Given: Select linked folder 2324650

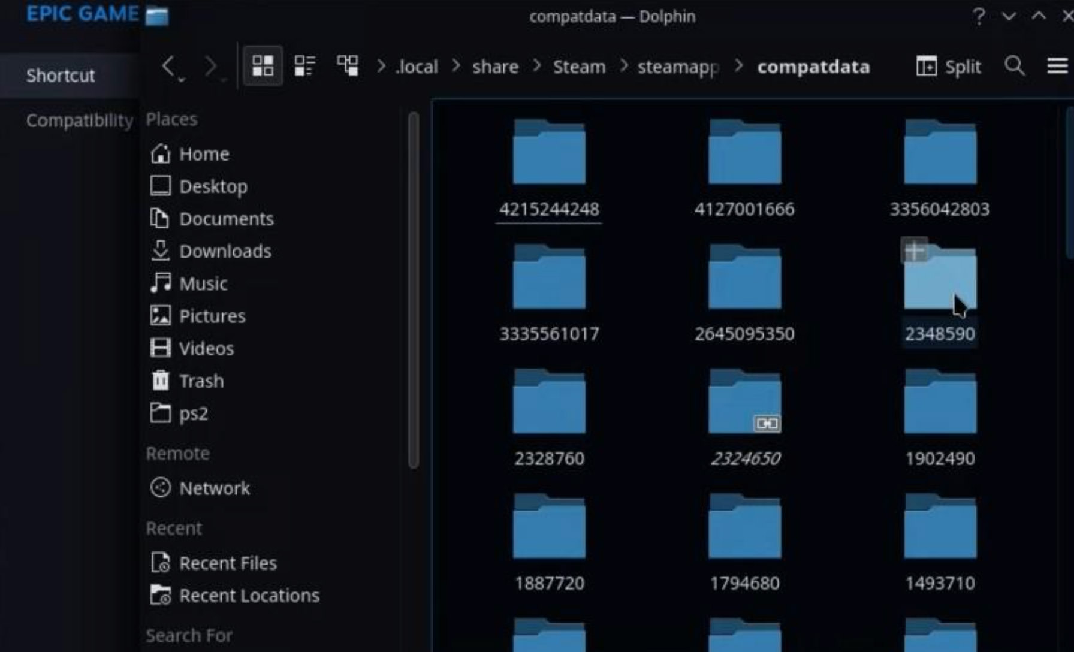Looking at the screenshot, I should coord(744,417).
